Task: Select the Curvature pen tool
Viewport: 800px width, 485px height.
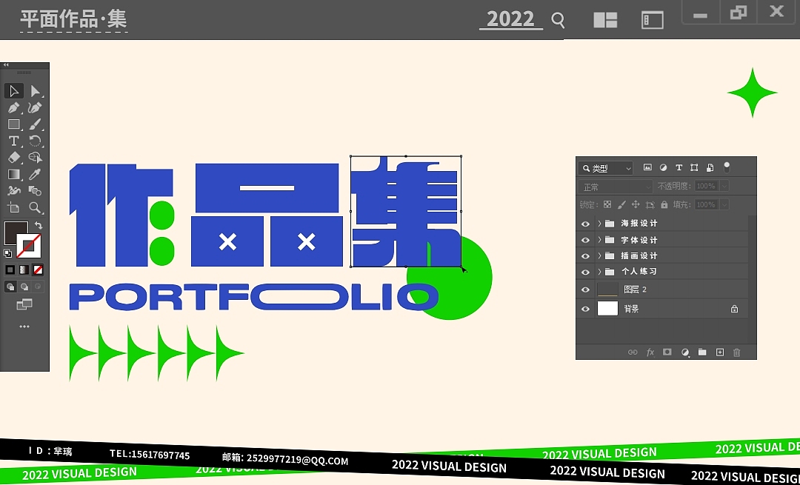Action: [x=36, y=107]
